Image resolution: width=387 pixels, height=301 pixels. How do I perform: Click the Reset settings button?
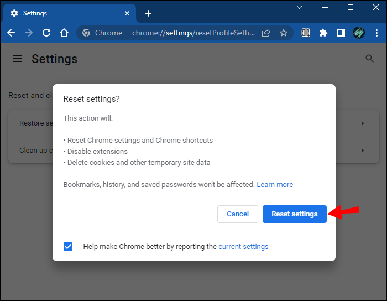point(294,214)
